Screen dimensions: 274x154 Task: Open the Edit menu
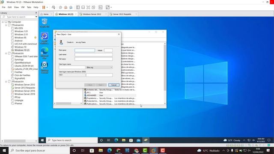[x=10, y=7]
